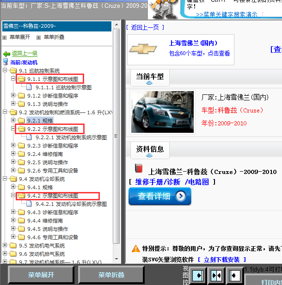Click the view control right-arrow icon
This screenshot has width=282, height=285.
point(198,276)
